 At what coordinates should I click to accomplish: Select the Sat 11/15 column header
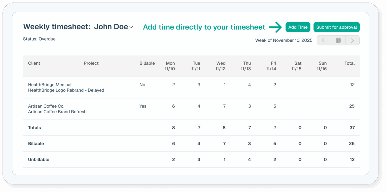point(297,66)
